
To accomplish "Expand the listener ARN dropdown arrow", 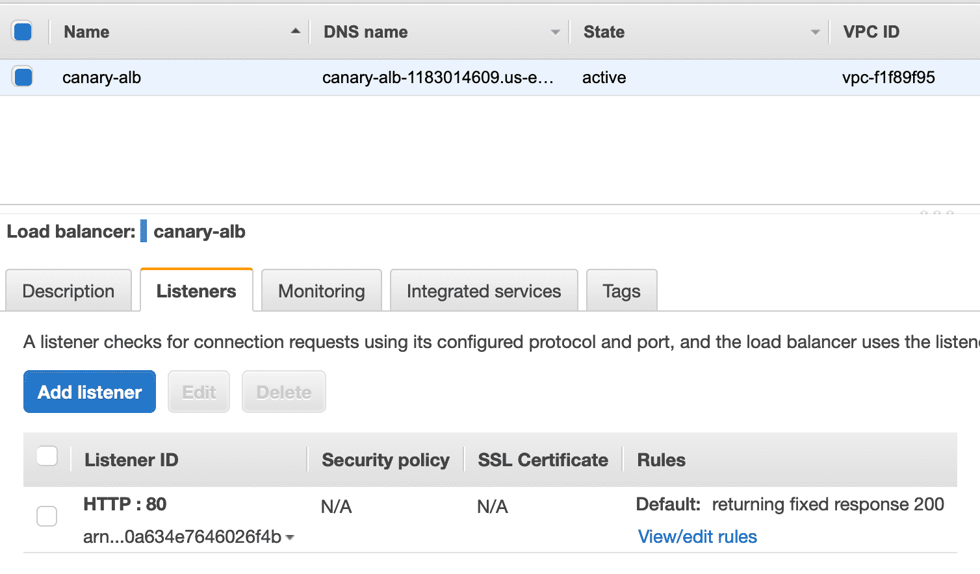I will (290, 538).
